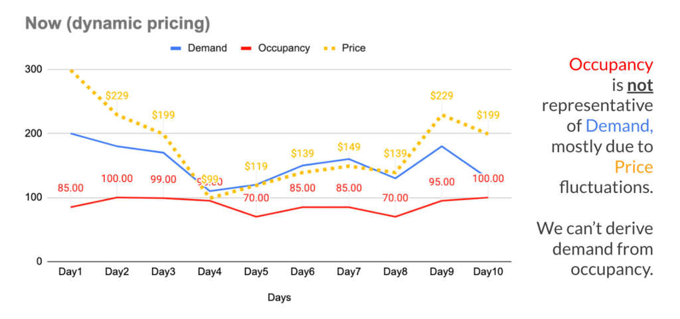Click the 99.00 occupancy data label
This screenshot has height=319, width=680.
pos(163,179)
